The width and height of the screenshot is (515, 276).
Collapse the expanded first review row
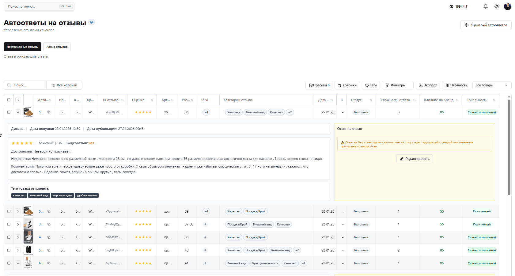click(x=18, y=112)
